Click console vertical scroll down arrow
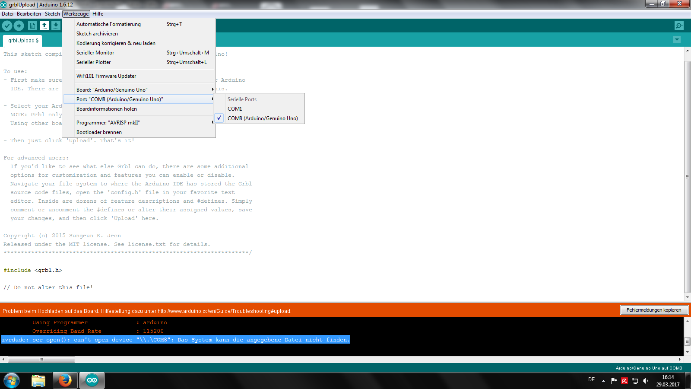Image resolution: width=691 pixels, height=389 pixels. (x=687, y=352)
